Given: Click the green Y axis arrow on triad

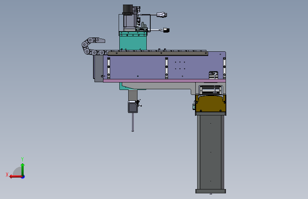Looking at the screenshot, I should point(23,169).
